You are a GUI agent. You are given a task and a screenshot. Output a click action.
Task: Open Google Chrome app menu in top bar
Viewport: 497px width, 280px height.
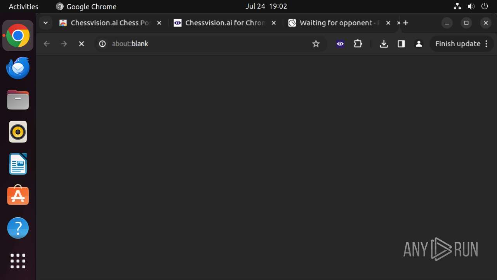(86, 7)
